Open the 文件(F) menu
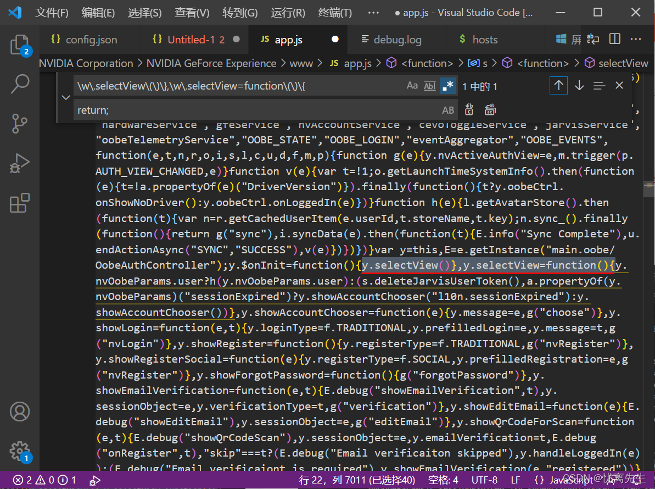 coord(52,13)
